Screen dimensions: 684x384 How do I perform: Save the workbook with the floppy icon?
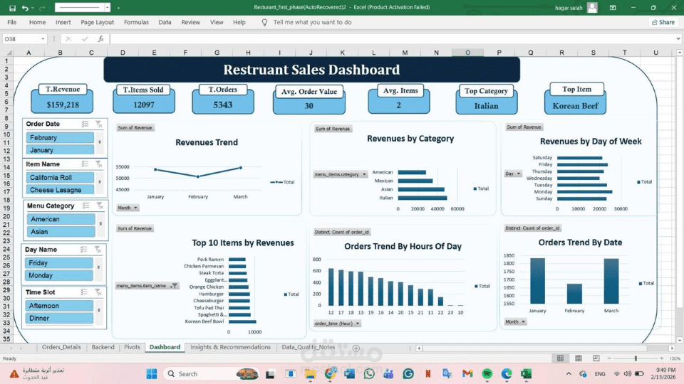click(x=12, y=8)
